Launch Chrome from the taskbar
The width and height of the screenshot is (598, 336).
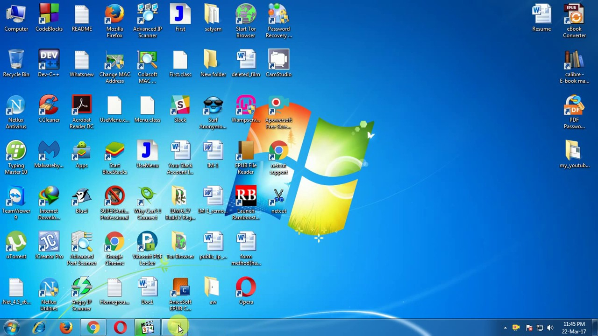point(93,328)
